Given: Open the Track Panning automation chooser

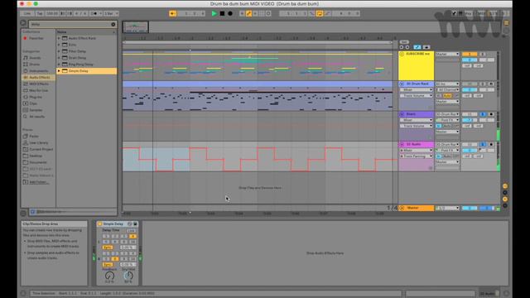Looking at the screenshot, I should pyautogui.click(x=417, y=156).
